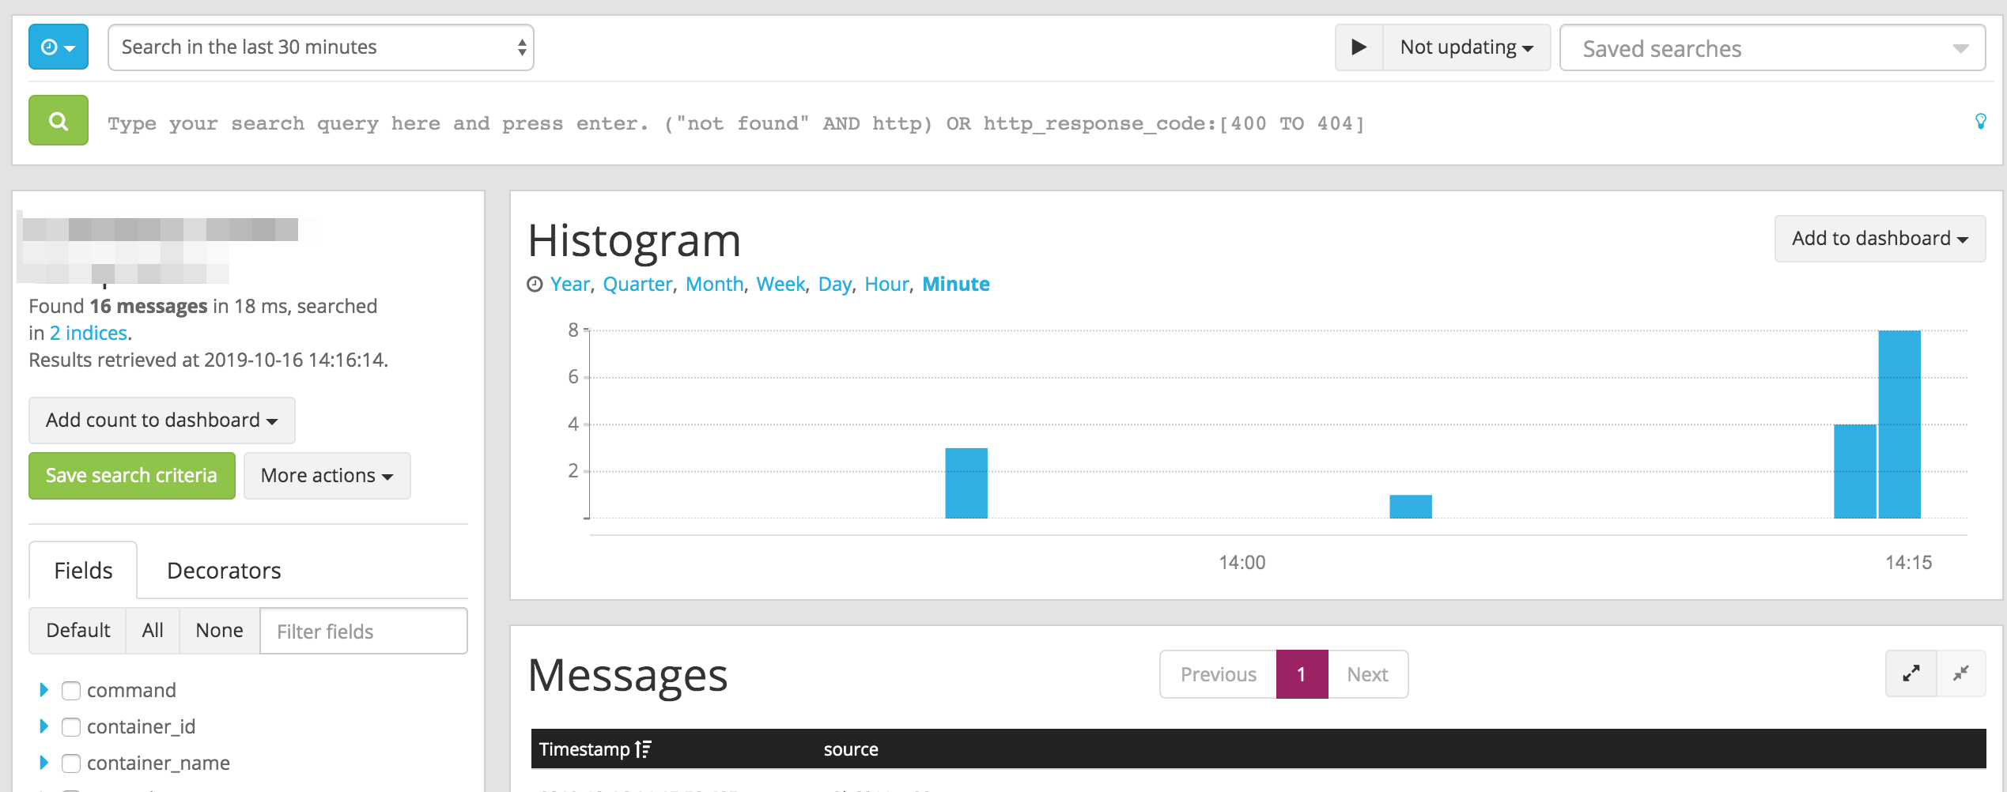Select the All fields filter
Screen dimensions: 2007x792
click(x=153, y=631)
